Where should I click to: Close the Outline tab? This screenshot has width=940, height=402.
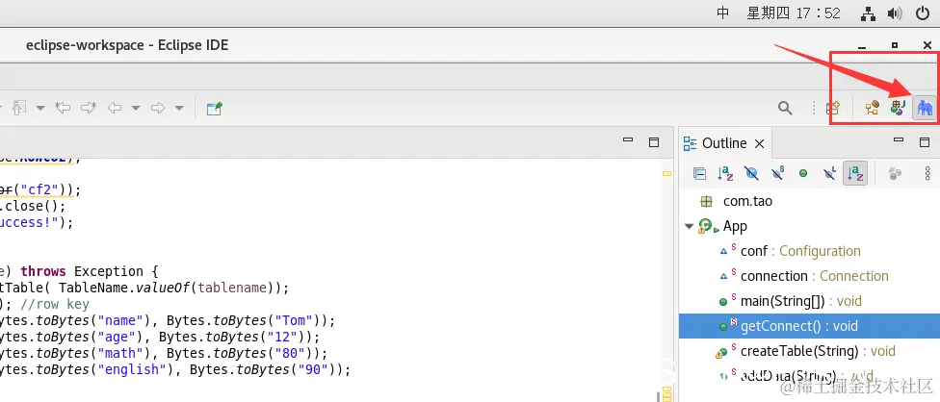(759, 143)
